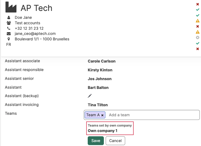Click the AP Tech company name
The width and height of the screenshot is (201, 146).
(37, 8)
